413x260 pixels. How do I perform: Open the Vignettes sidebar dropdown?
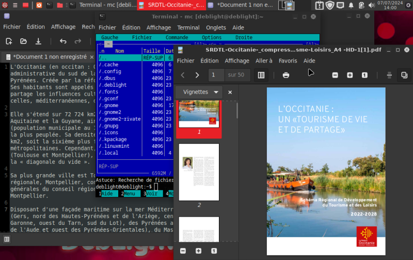(199, 92)
